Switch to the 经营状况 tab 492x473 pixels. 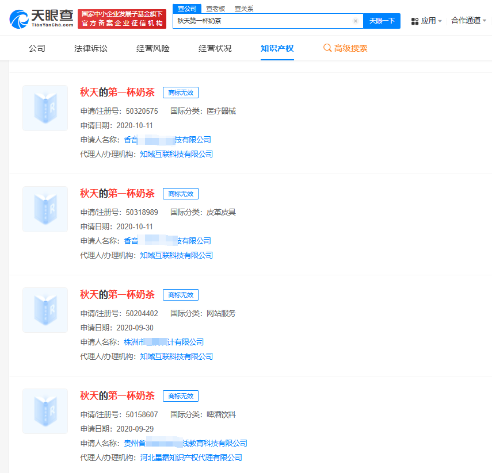point(214,49)
